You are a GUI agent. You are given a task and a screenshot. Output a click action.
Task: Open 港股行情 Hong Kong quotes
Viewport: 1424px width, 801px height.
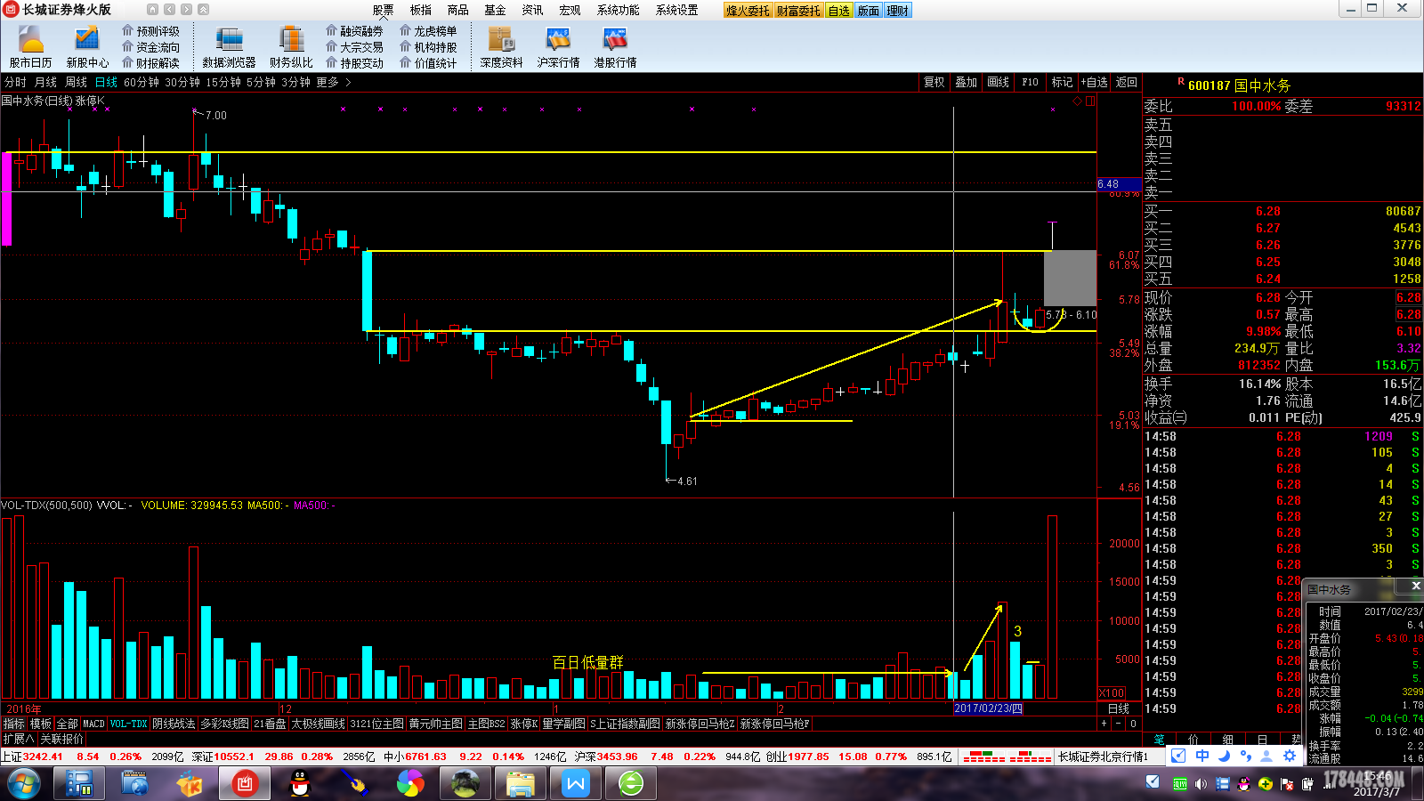pyautogui.click(x=615, y=46)
